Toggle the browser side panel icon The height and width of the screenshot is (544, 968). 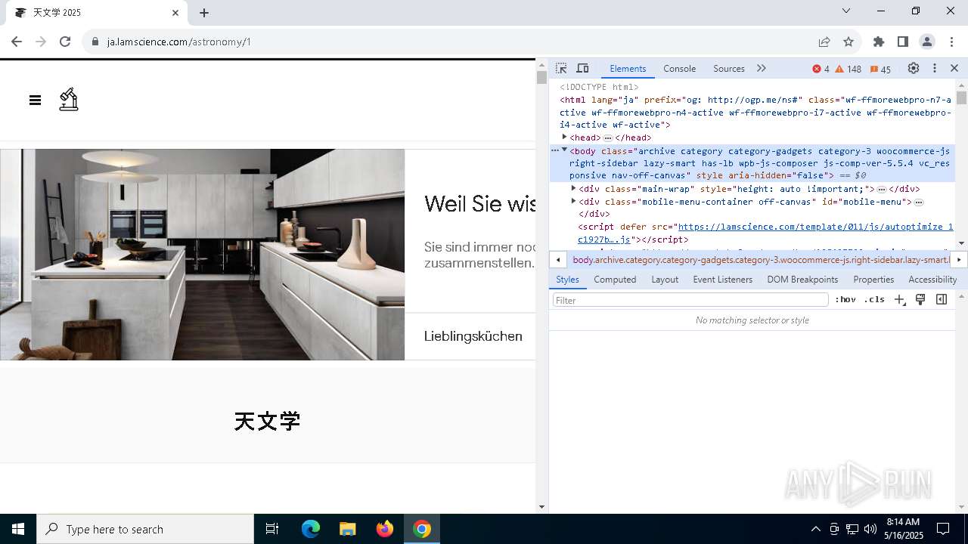(903, 42)
